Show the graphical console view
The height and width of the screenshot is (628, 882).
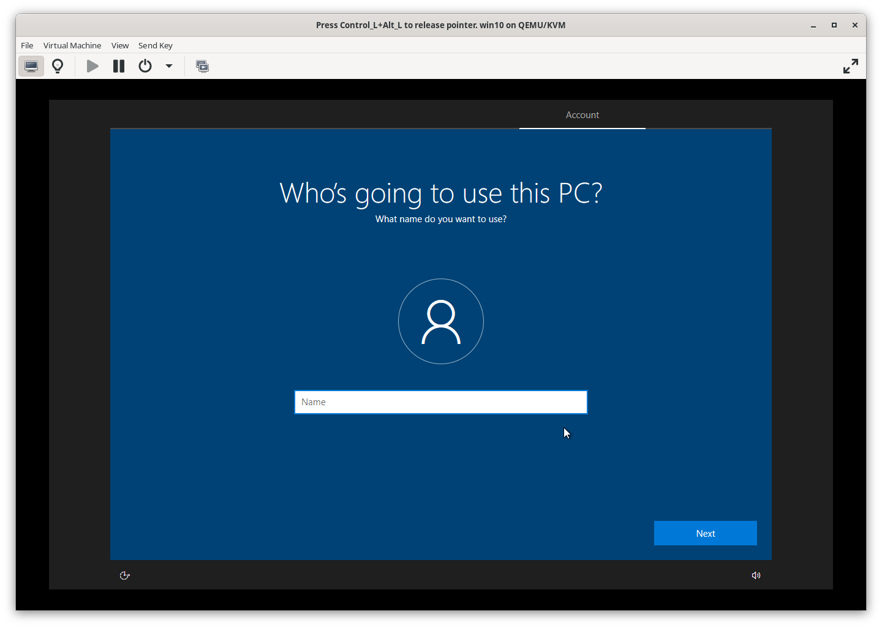click(x=31, y=66)
